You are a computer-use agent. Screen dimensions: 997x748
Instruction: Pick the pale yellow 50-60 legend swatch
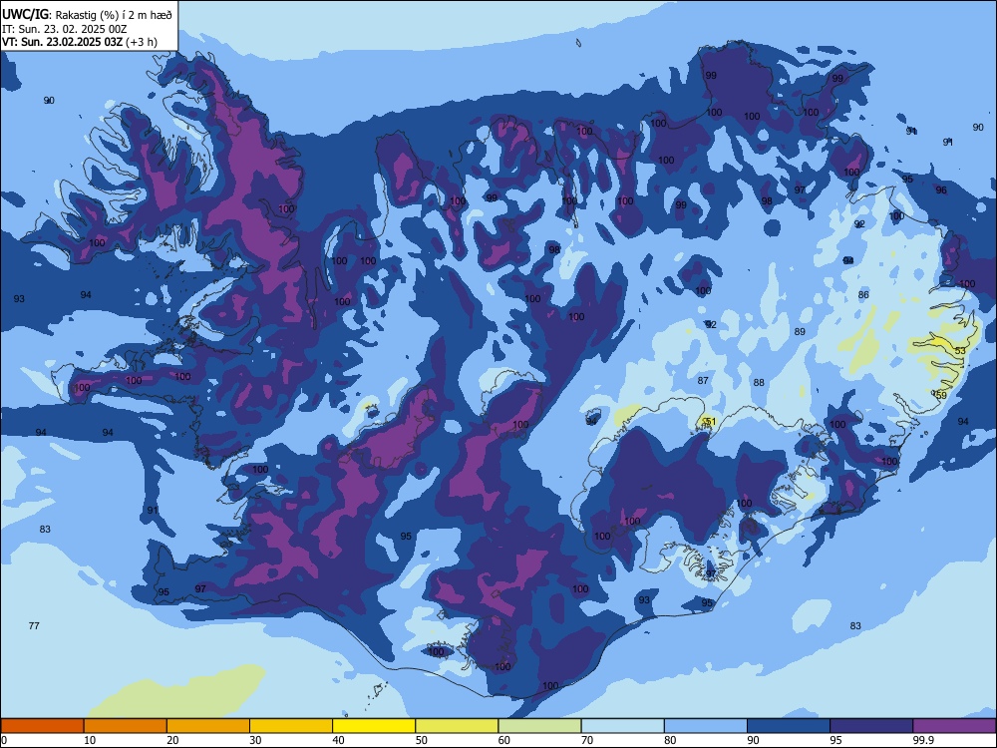coord(458,726)
